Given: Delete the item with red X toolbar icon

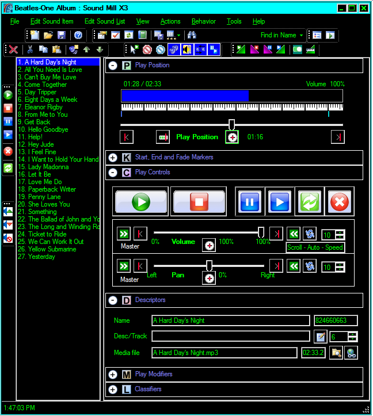Looking at the screenshot, I should [13, 49].
